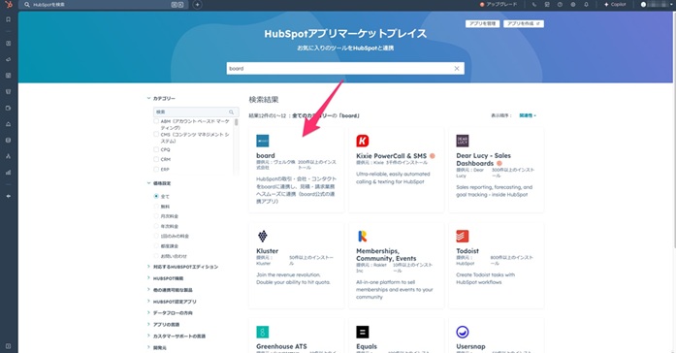Click the Kluster grape logo
Screen dimensions: 676x353
(263, 237)
